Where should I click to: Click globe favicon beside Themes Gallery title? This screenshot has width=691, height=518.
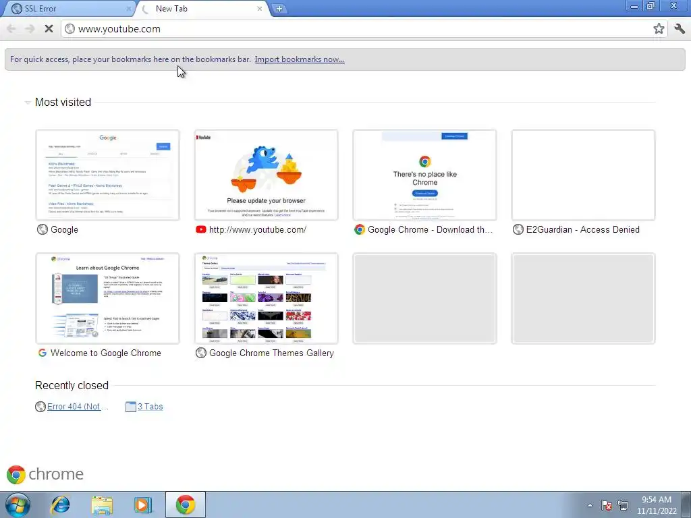coord(201,353)
